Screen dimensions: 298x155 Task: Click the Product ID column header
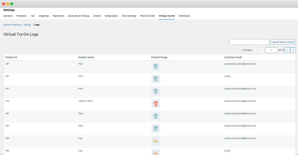click(x=11, y=57)
